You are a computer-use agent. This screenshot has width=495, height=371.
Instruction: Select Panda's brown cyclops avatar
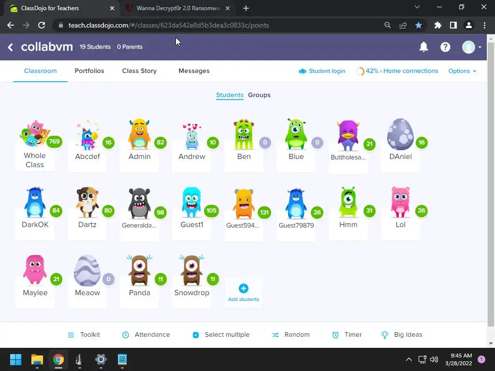coord(139,271)
